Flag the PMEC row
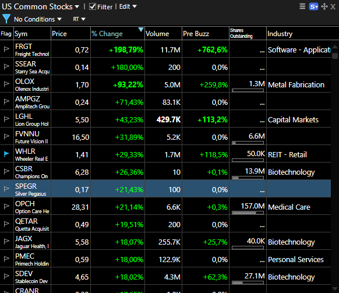Screen dimensions: 339x293 pyautogui.click(x=6, y=259)
